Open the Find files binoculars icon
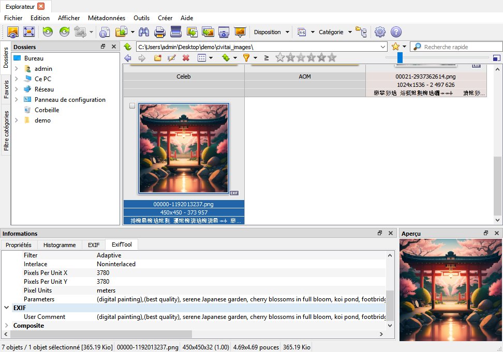This screenshot has width=503, height=352. tap(144, 32)
